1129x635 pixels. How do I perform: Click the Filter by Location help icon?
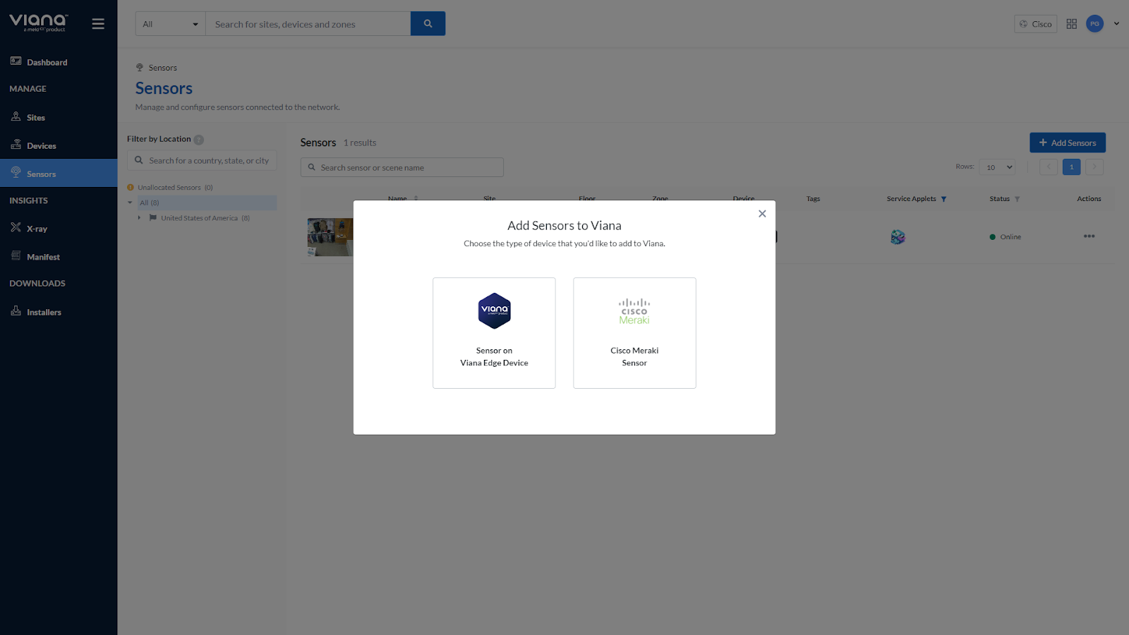pos(199,140)
